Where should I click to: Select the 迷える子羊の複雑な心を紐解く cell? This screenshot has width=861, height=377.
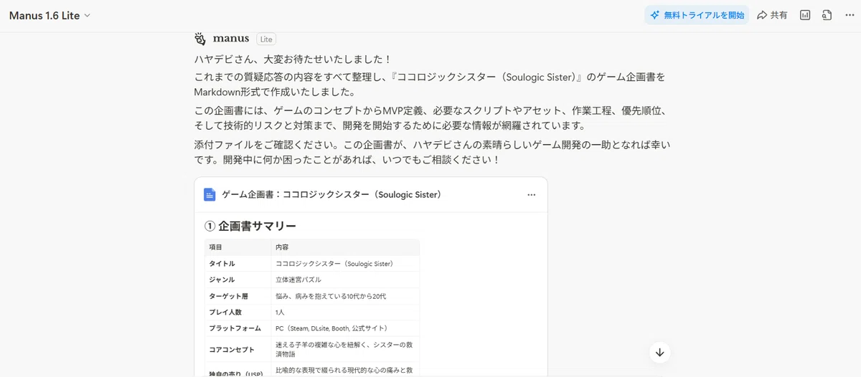pyautogui.click(x=344, y=349)
